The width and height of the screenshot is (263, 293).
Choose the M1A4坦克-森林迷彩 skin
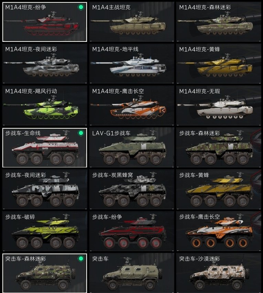(219, 22)
